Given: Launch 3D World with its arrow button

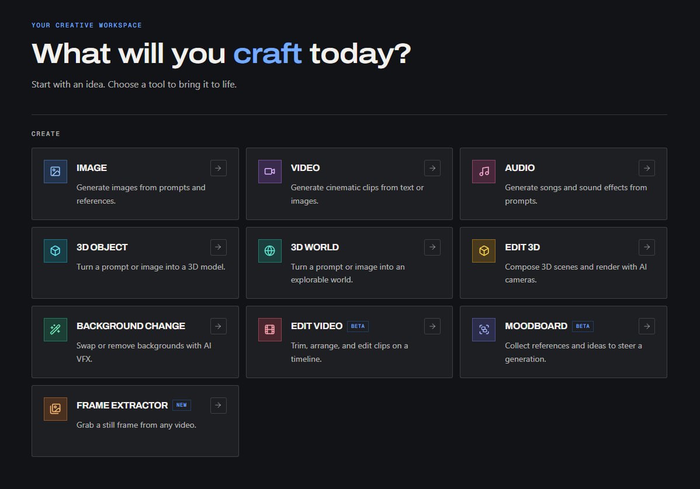Looking at the screenshot, I should point(432,247).
